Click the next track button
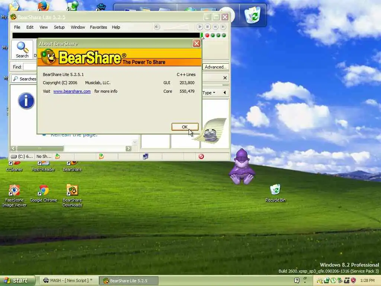This screenshot has width=381, height=286. pyautogui.click(x=223, y=27)
